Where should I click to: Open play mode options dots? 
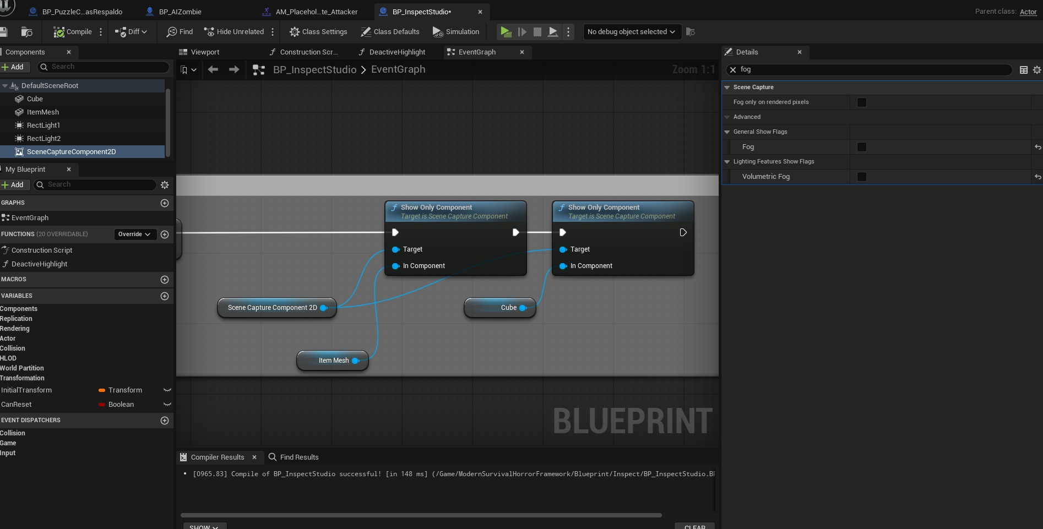pyautogui.click(x=568, y=32)
